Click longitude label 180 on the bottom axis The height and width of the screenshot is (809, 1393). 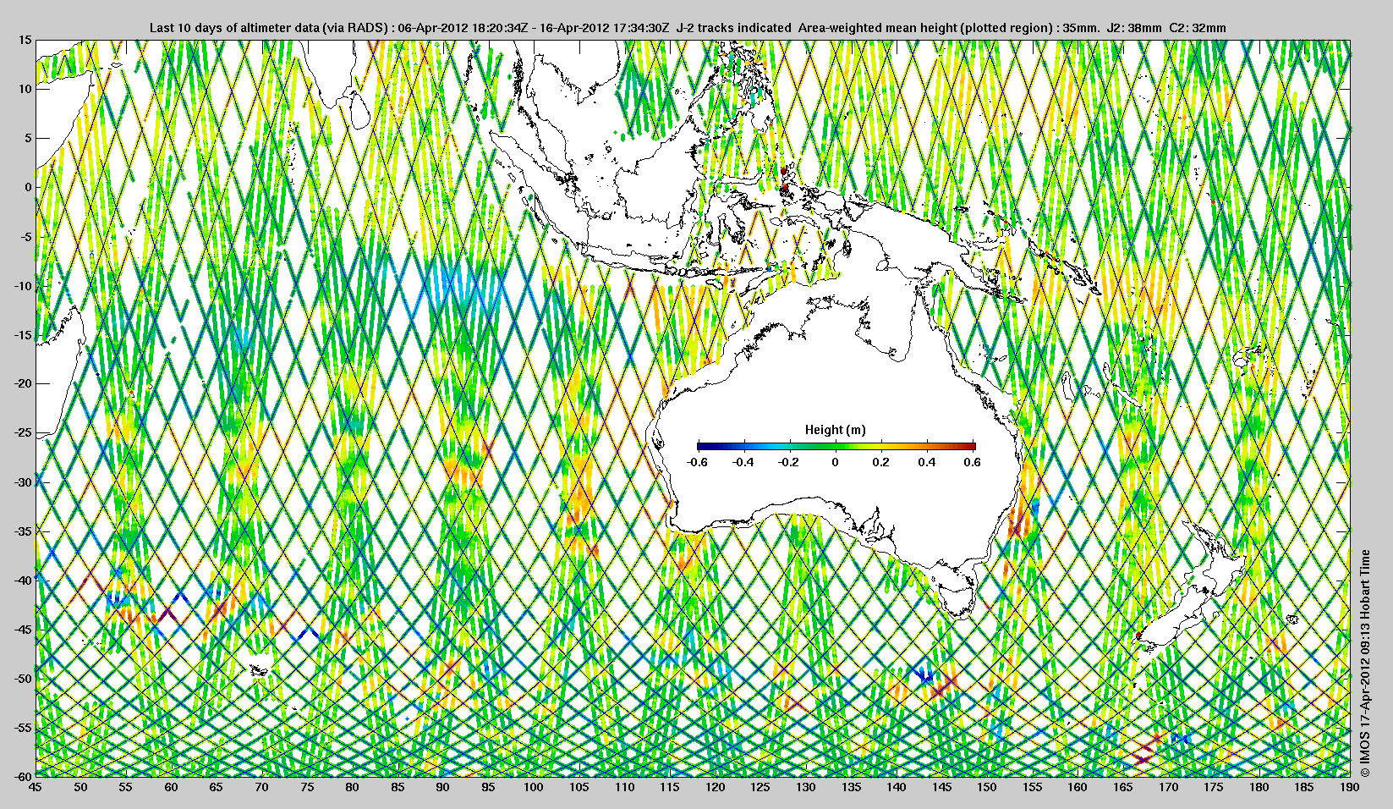point(1259,787)
